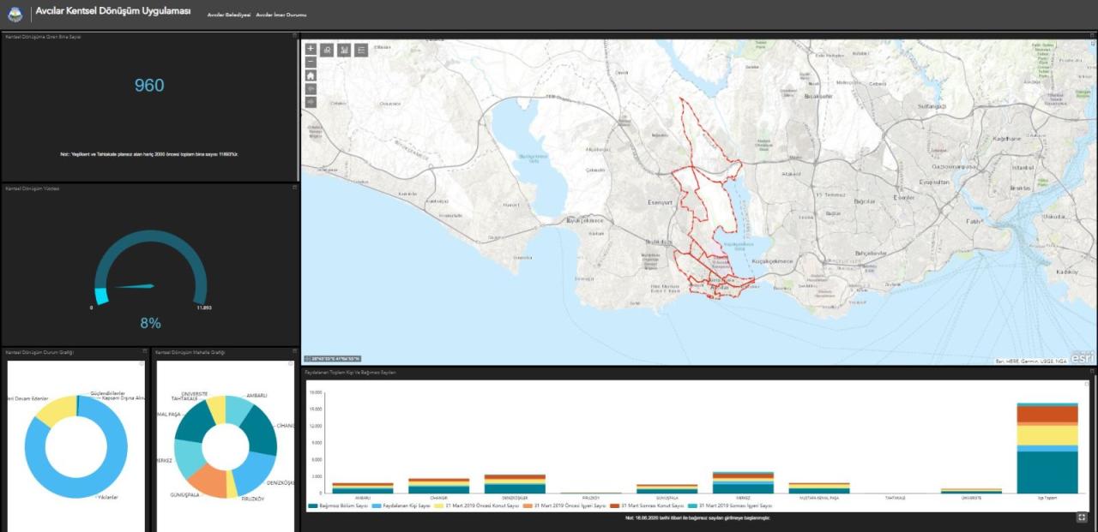Open the Avcılar Belediyesi header link
Image resolution: width=1098 pixels, height=532 pixels.
(x=228, y=15)
